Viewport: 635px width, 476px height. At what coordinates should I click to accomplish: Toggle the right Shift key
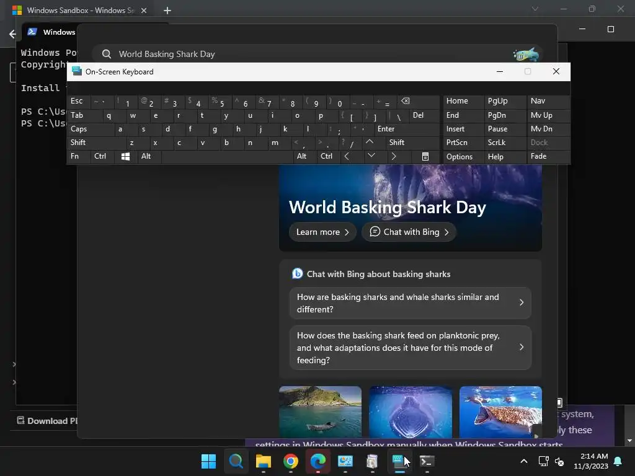tap(412, 143)
